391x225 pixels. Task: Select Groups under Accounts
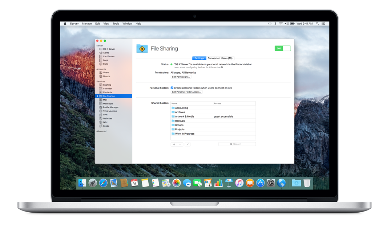(x=106, y=76)
